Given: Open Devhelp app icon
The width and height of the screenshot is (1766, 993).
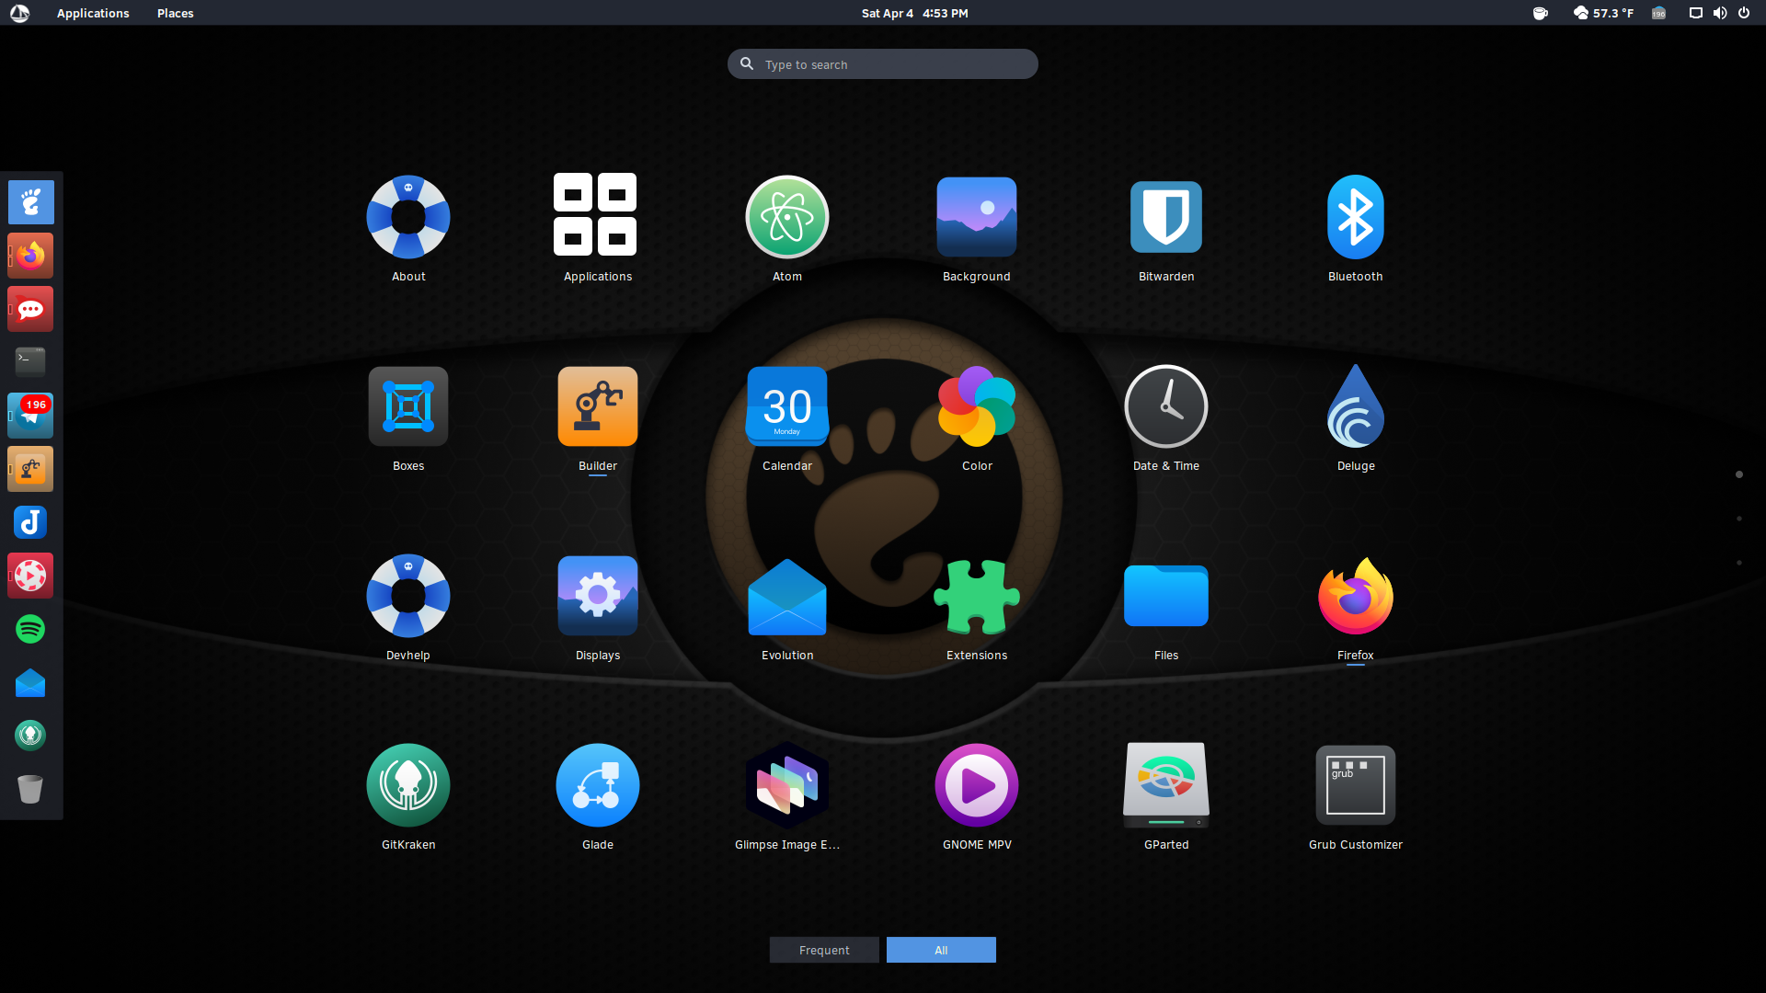Looking at the screenshot, I should click(x=408, y=596).
